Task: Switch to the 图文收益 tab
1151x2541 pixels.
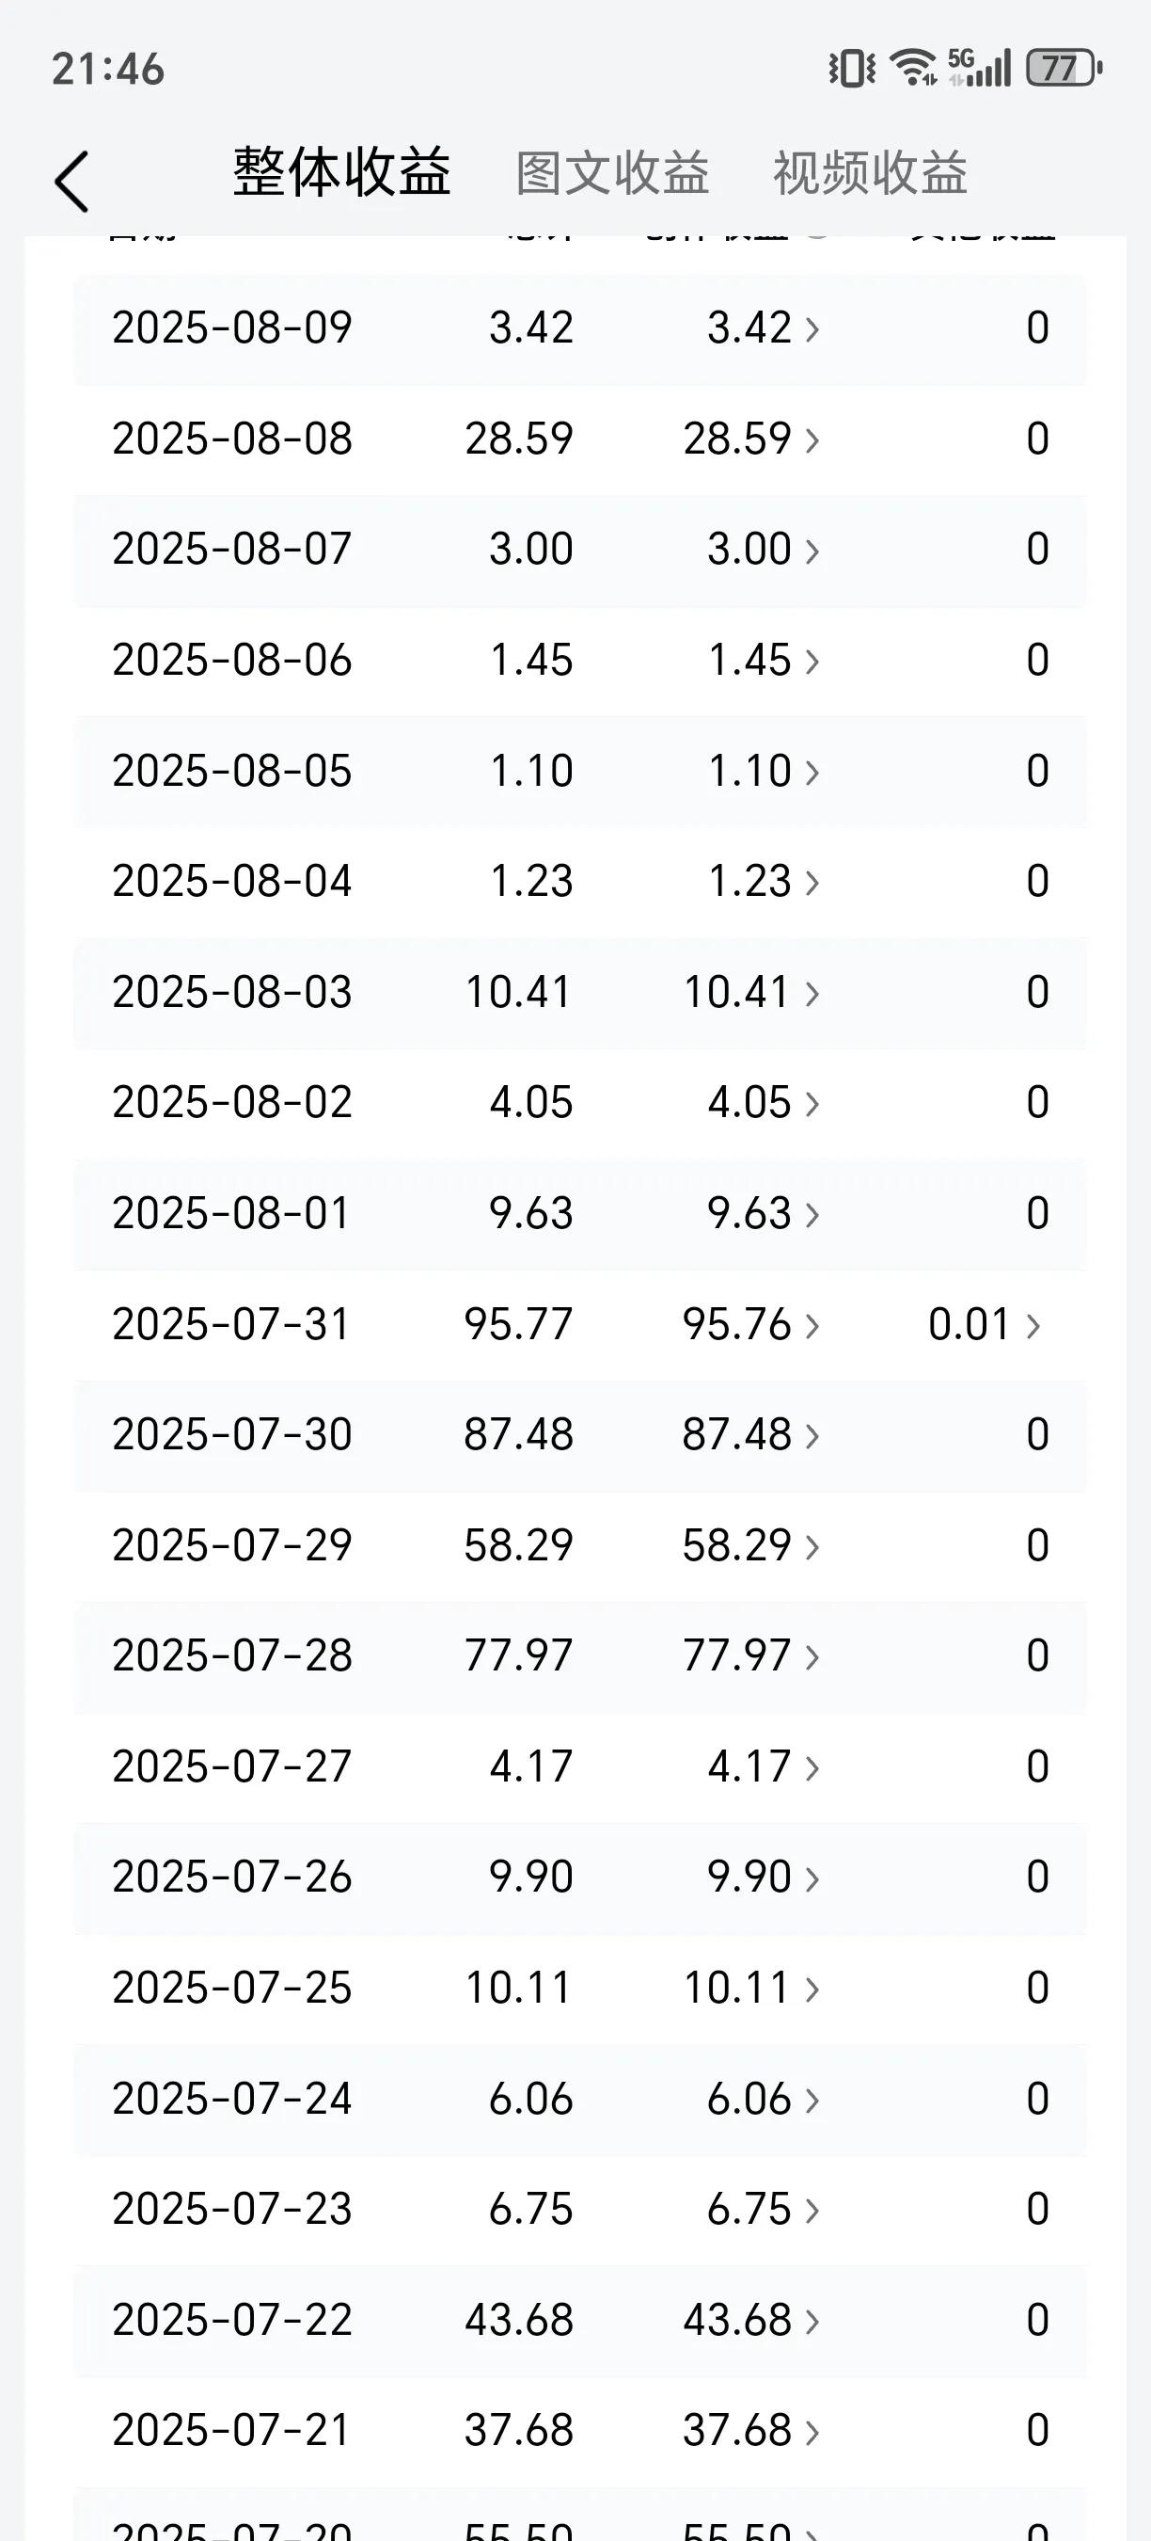Action: click(613, 173)
